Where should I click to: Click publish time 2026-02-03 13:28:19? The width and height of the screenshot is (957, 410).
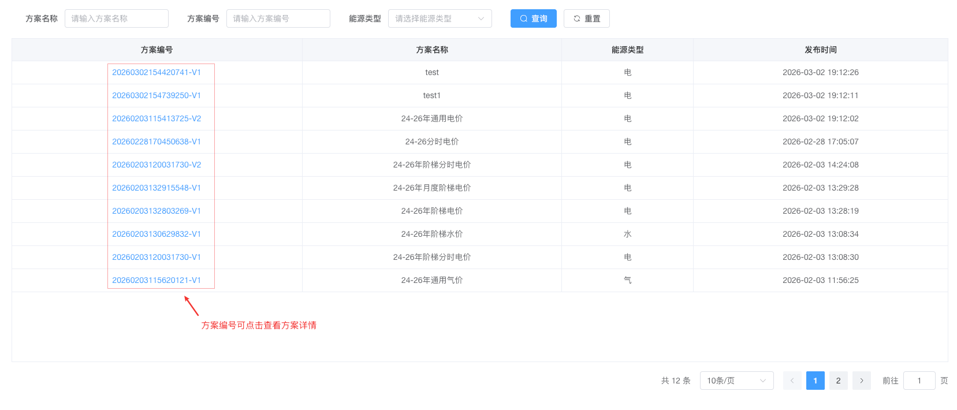pos(821,211)
